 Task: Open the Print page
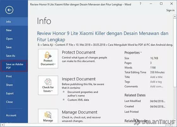tap(14, 76)
